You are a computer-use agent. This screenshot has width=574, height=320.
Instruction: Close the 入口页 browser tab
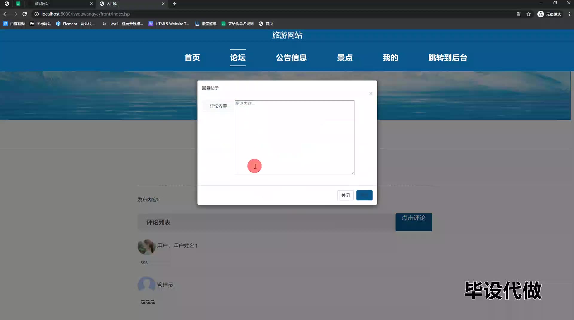point(163,4)
